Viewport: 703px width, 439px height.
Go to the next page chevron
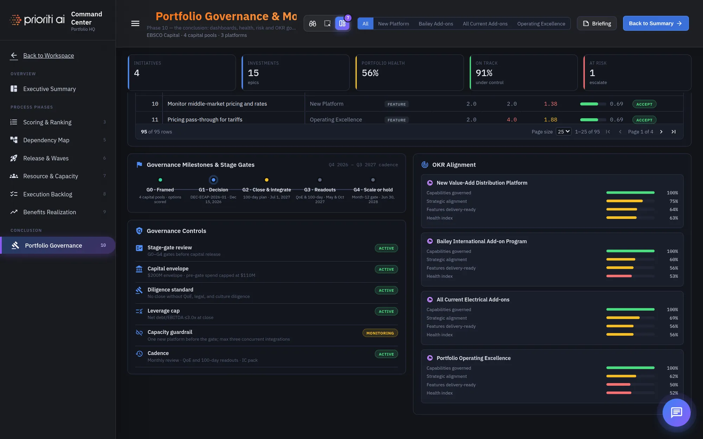tap(661, 132)
